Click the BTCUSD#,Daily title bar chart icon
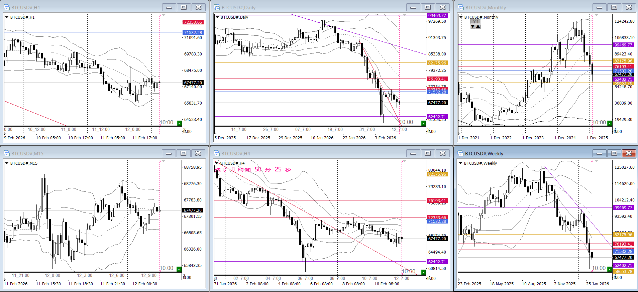 (217, 7)
